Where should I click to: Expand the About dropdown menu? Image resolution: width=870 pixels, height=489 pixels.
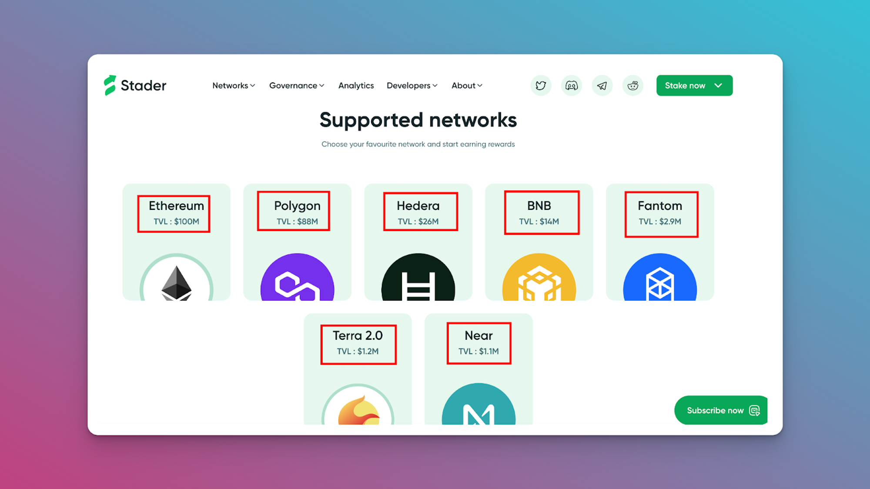click(x=467, y=86)
